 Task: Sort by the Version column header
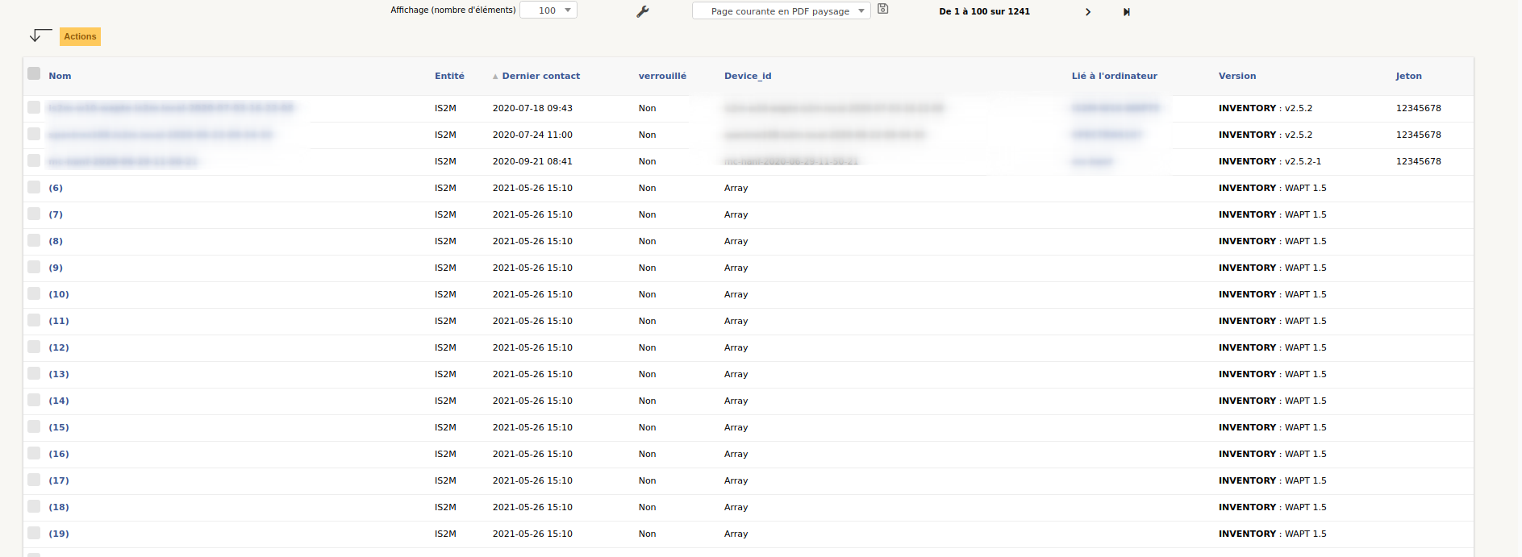click(x=1236, y=76)
